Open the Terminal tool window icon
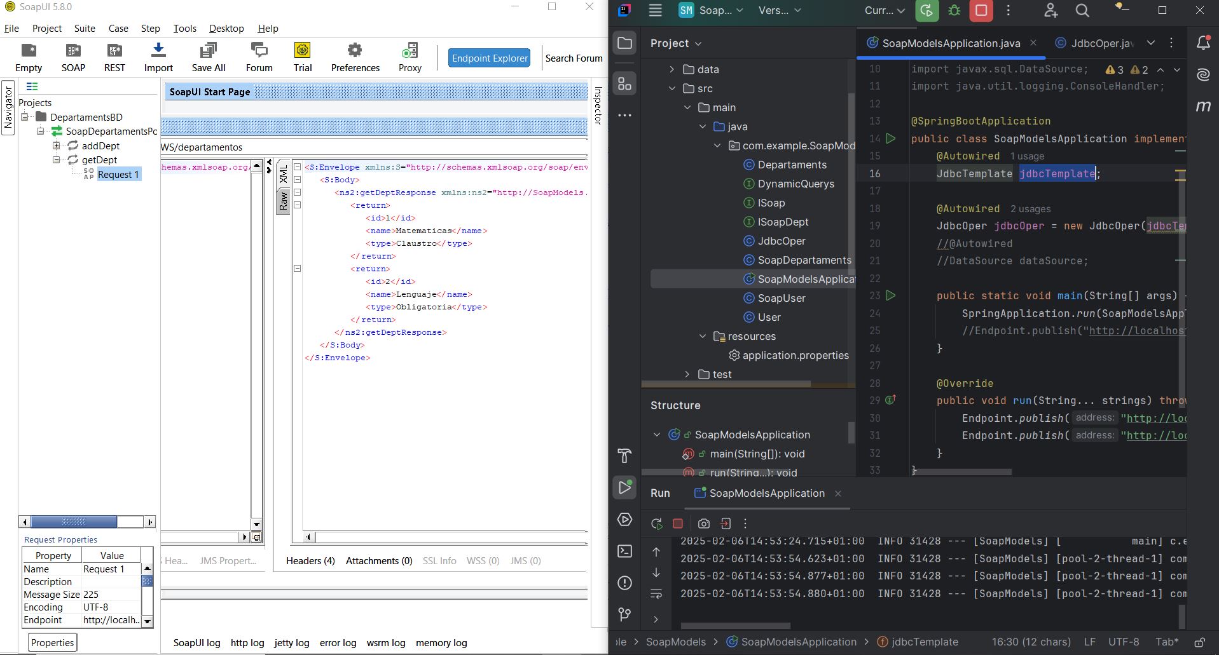 point(624,551)
